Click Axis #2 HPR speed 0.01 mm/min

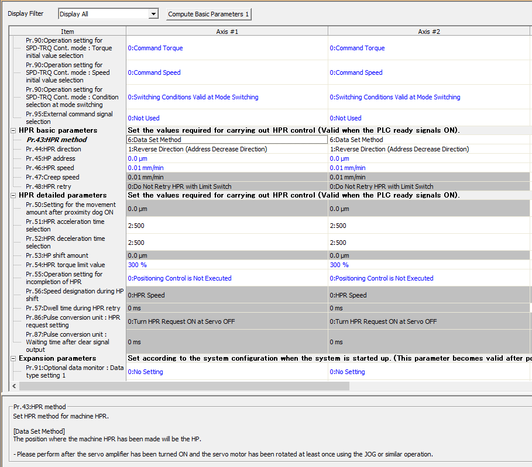click(x=429, y=168)
